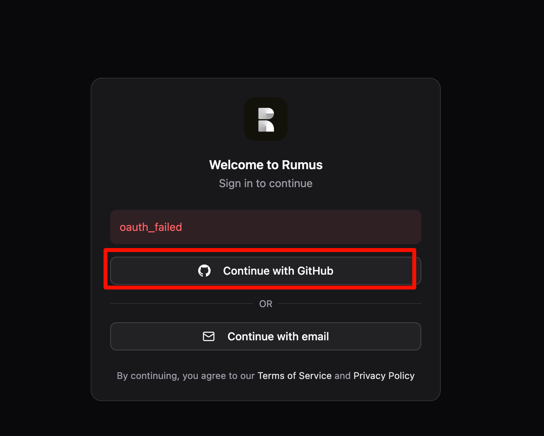This screenshot has width=544, height=436.
Task: Click the word "and" in the footer
Action: tap(342, 376)
